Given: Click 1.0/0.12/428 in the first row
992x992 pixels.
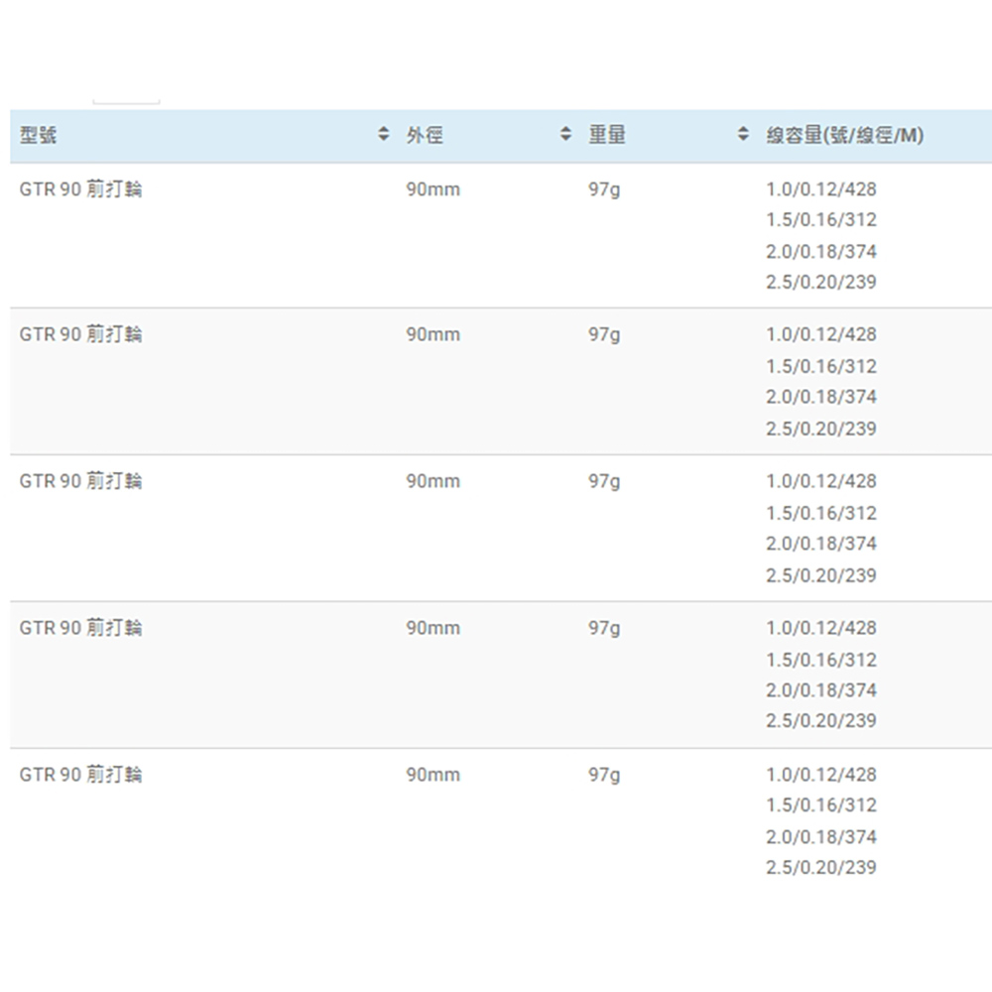Looking at the screenshot, I should coord(821,188).
